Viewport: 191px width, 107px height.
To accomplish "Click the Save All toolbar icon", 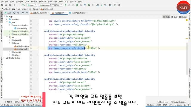I will point(6,5).
